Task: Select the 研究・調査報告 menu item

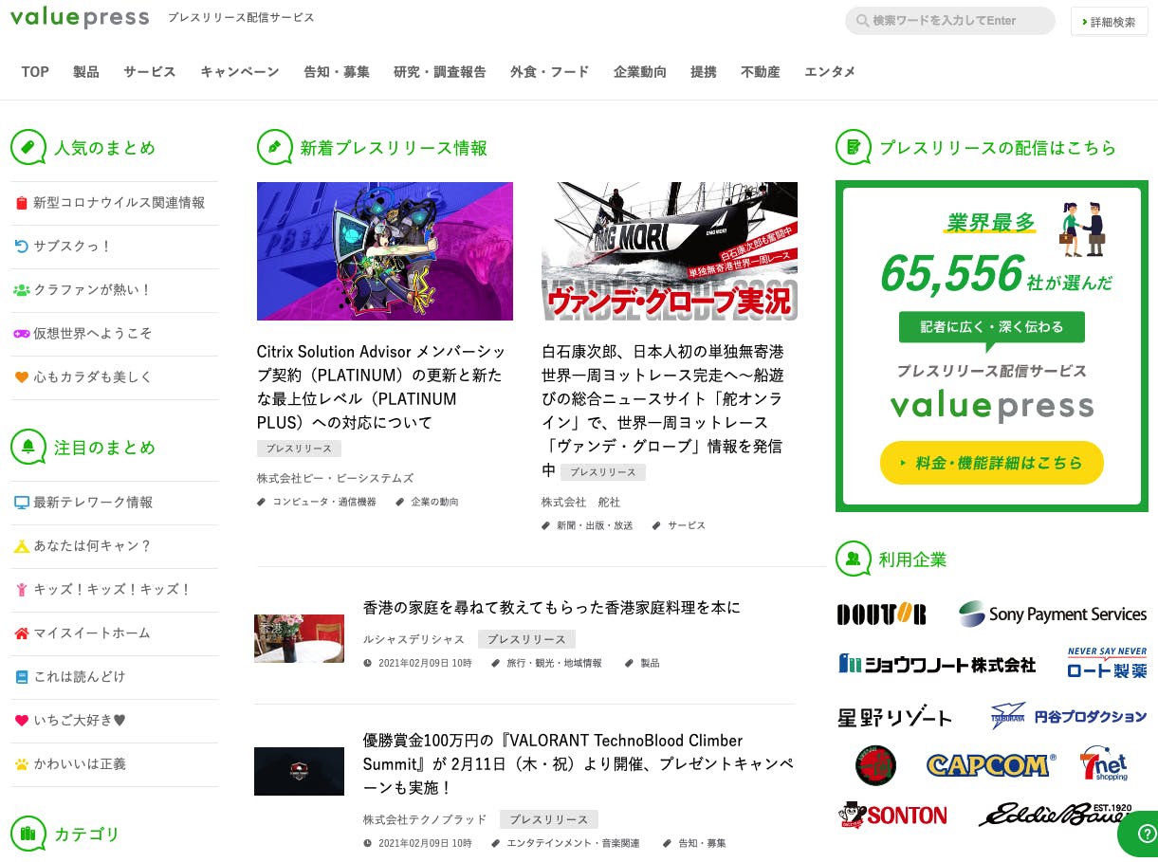Action: coord(440,72)
